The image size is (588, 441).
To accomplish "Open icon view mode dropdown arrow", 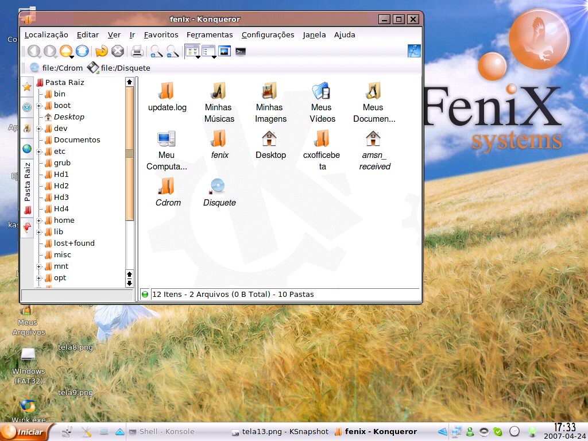I will click(x=198, y=57).
